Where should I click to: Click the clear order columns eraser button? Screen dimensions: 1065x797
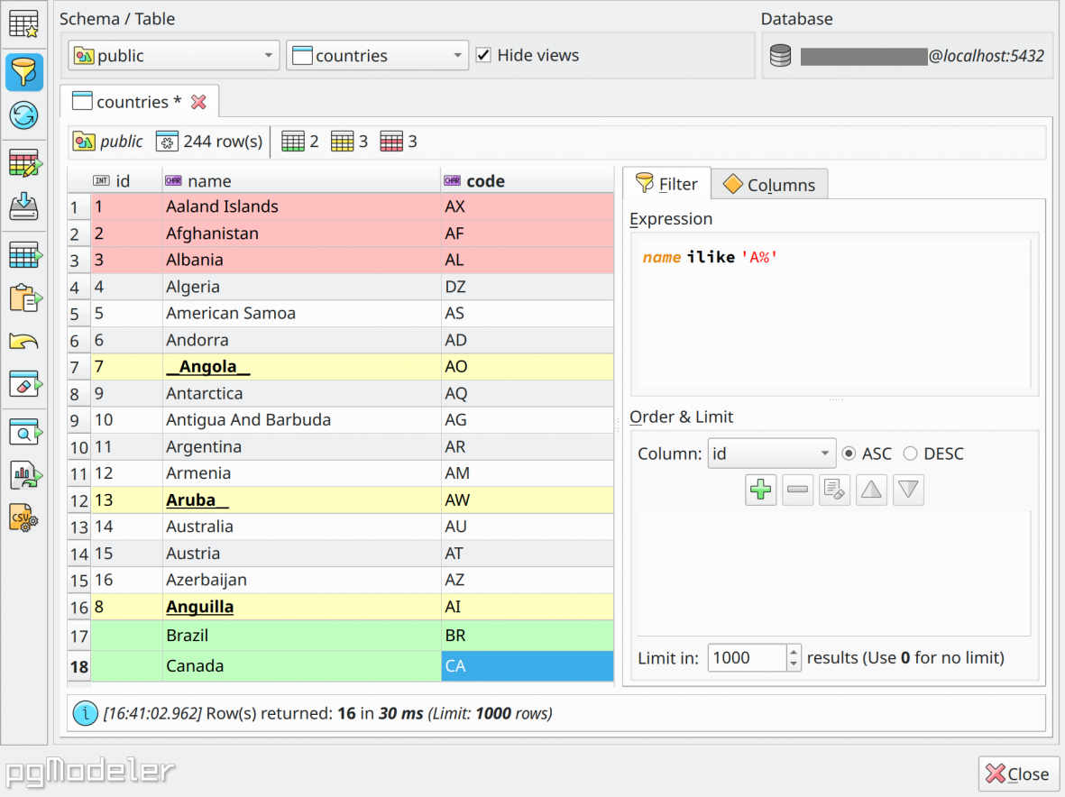(834, 490)
